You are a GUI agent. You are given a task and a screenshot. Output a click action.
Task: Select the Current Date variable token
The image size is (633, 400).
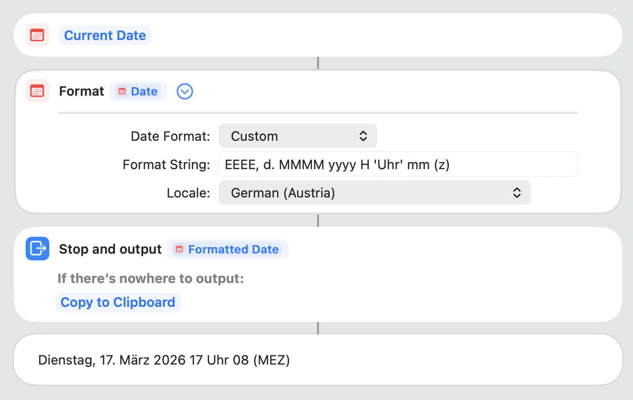click(x=105, y=35)
